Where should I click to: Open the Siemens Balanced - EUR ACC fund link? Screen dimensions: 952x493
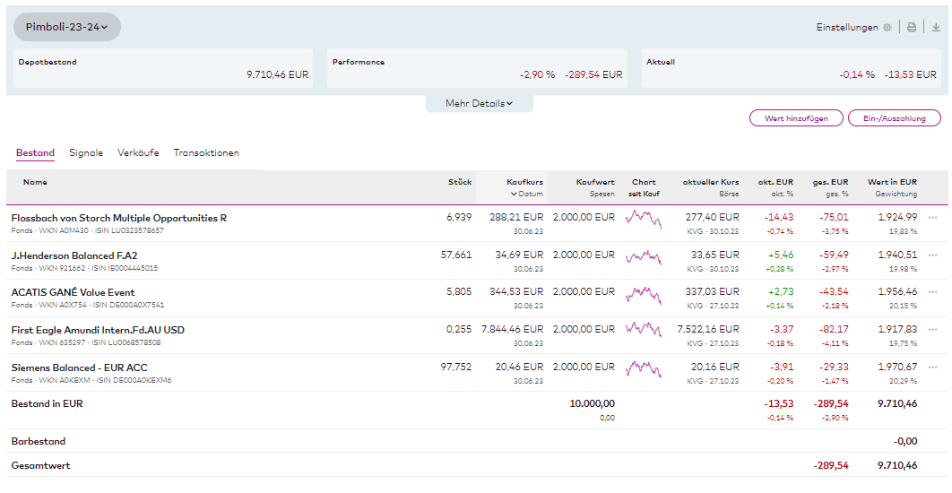(x=79, y=368)
